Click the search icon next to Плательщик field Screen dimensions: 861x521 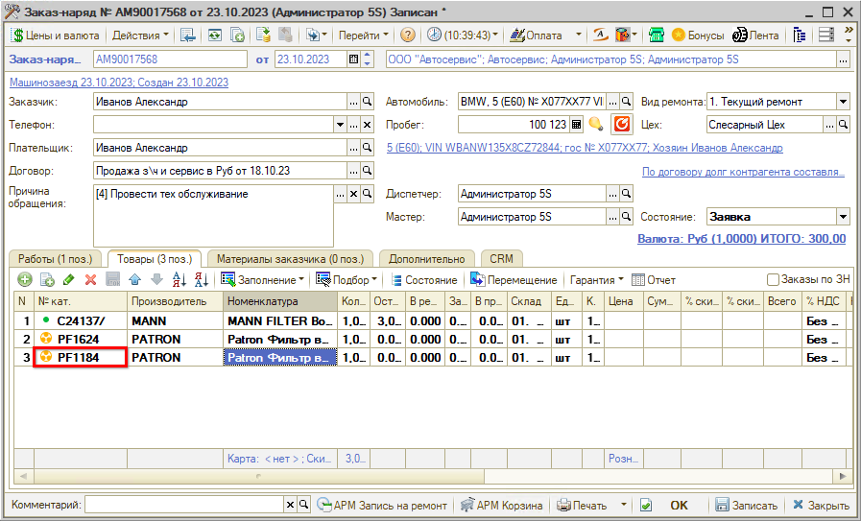tap(368, 148)
